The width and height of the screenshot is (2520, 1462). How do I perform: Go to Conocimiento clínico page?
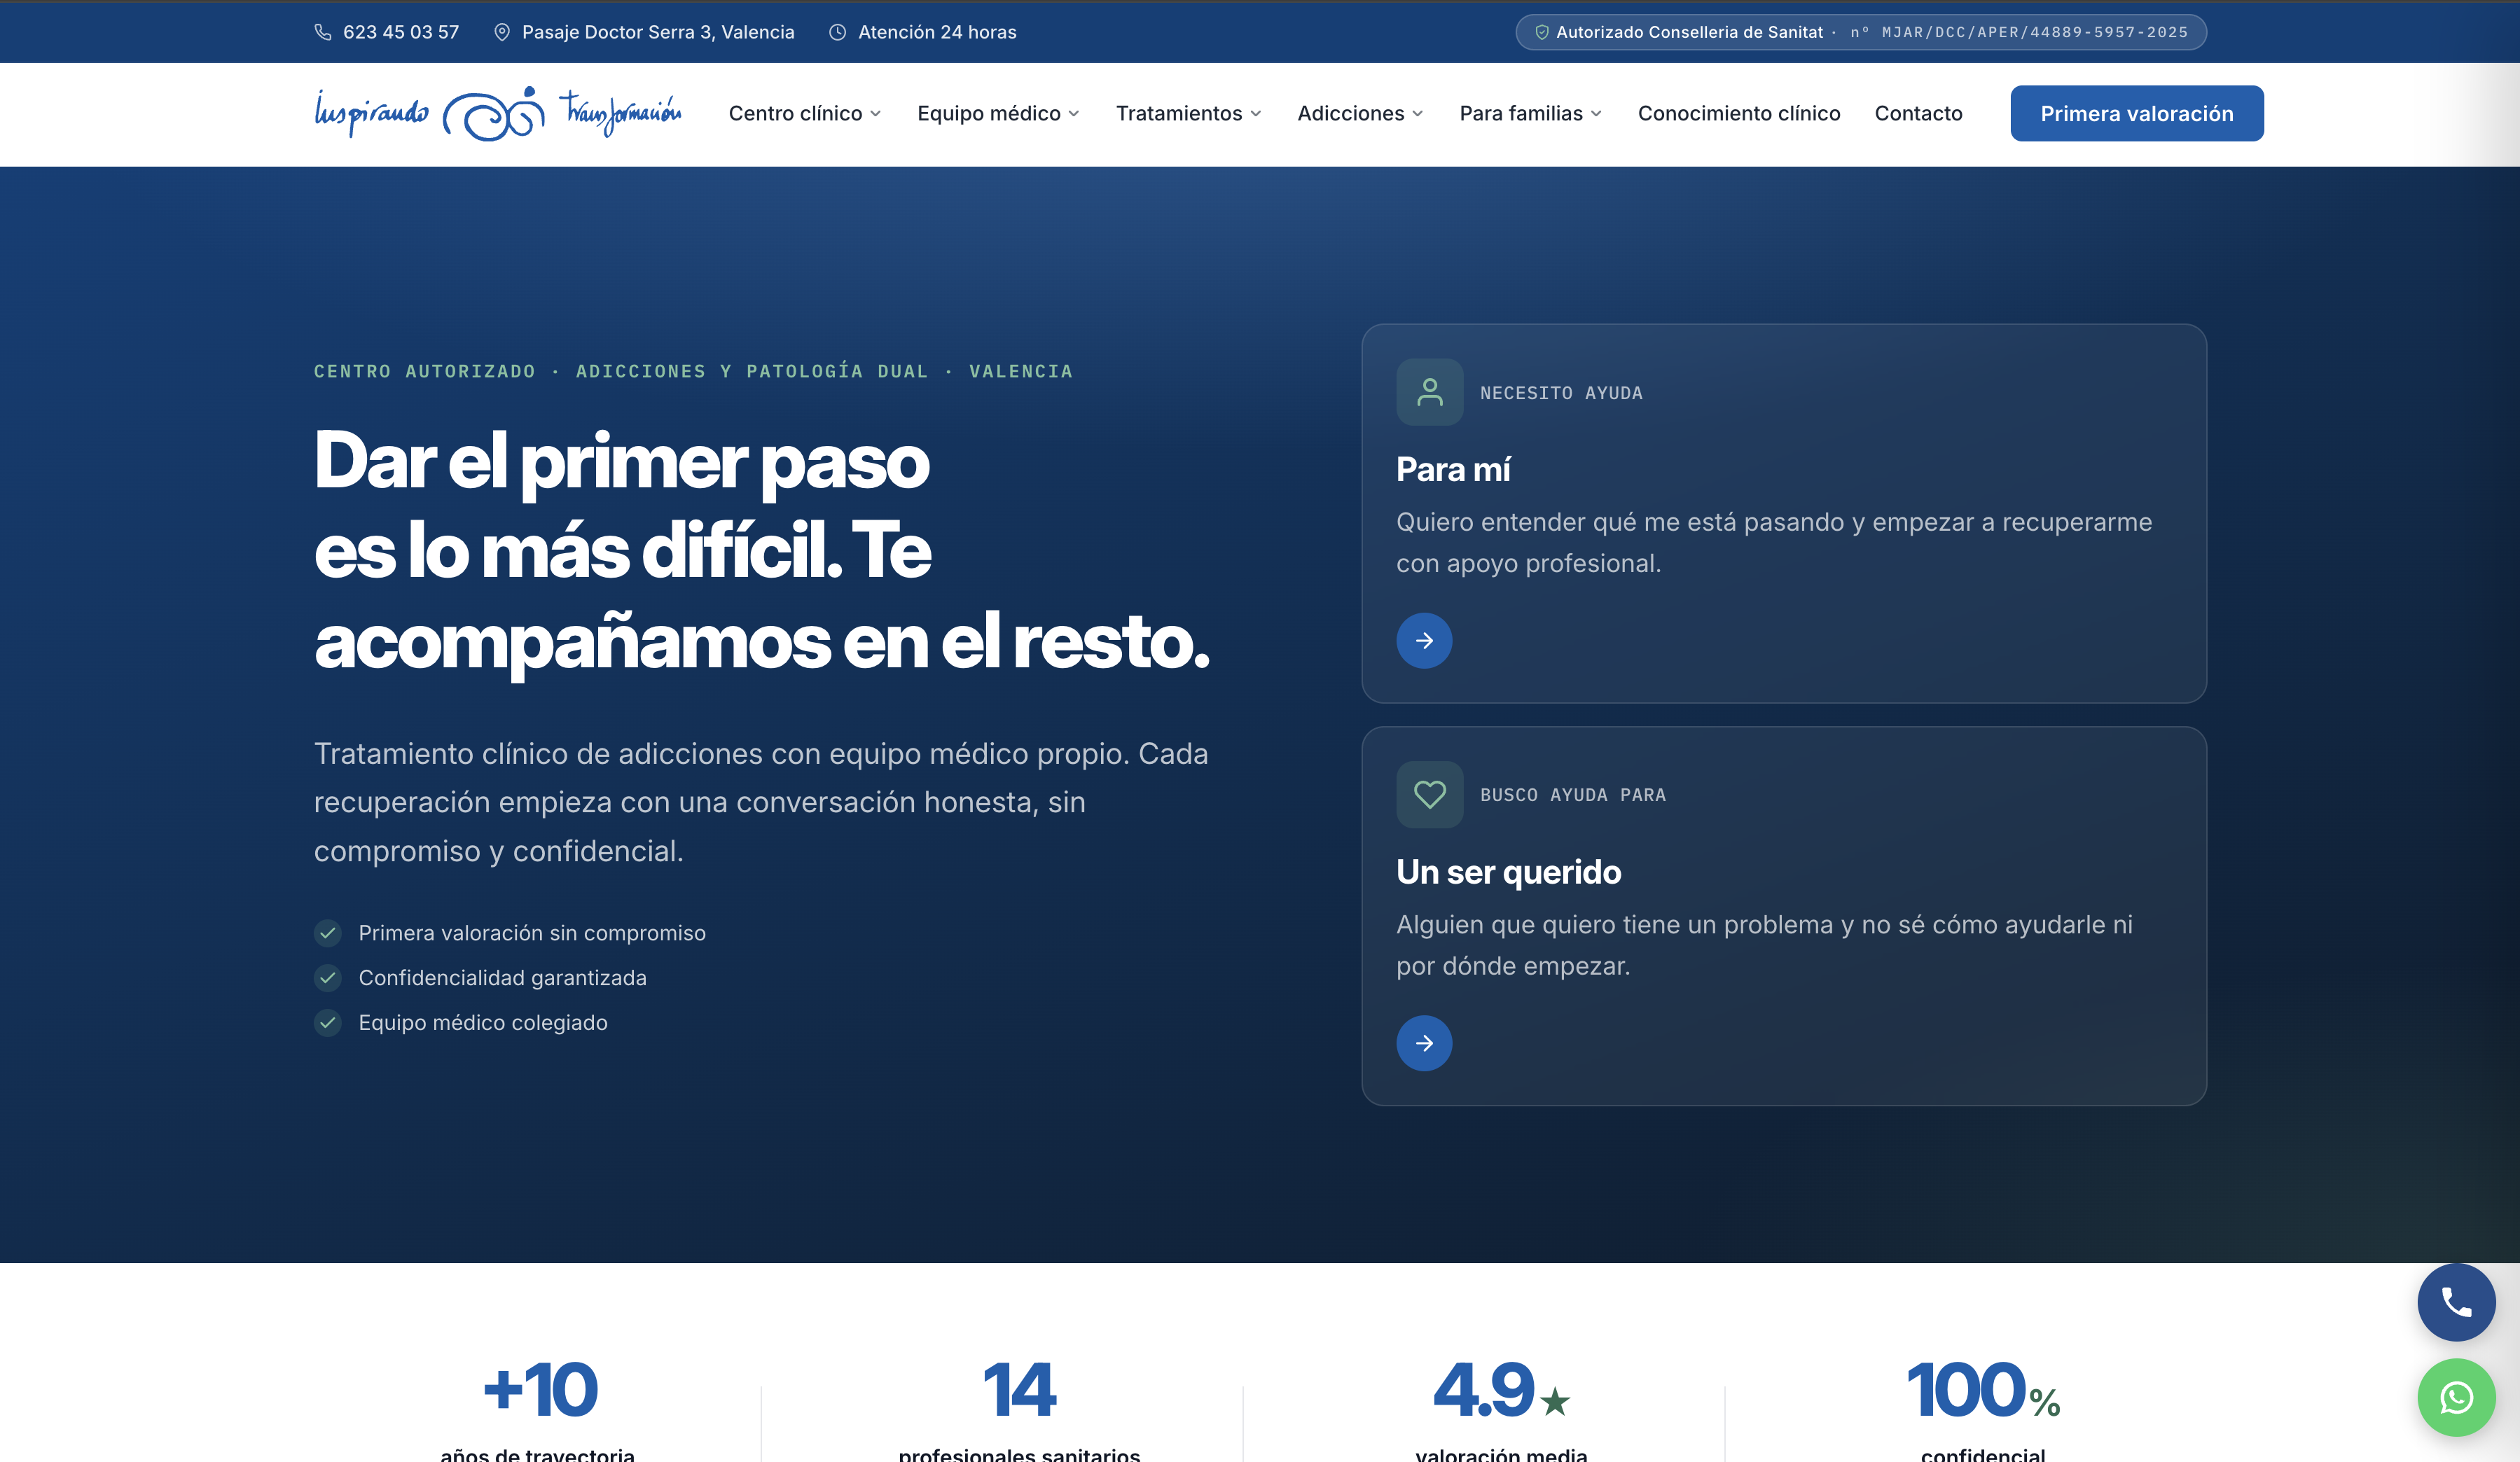[x=1739, y=114]
